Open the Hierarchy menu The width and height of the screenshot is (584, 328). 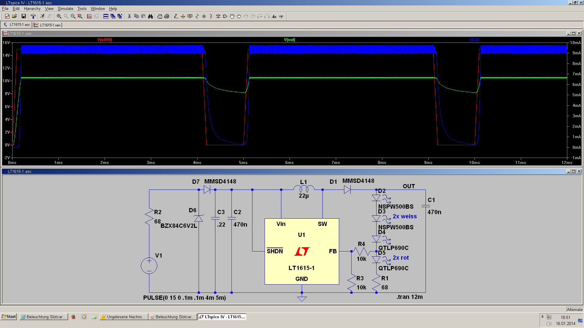[x=32, y=9]
